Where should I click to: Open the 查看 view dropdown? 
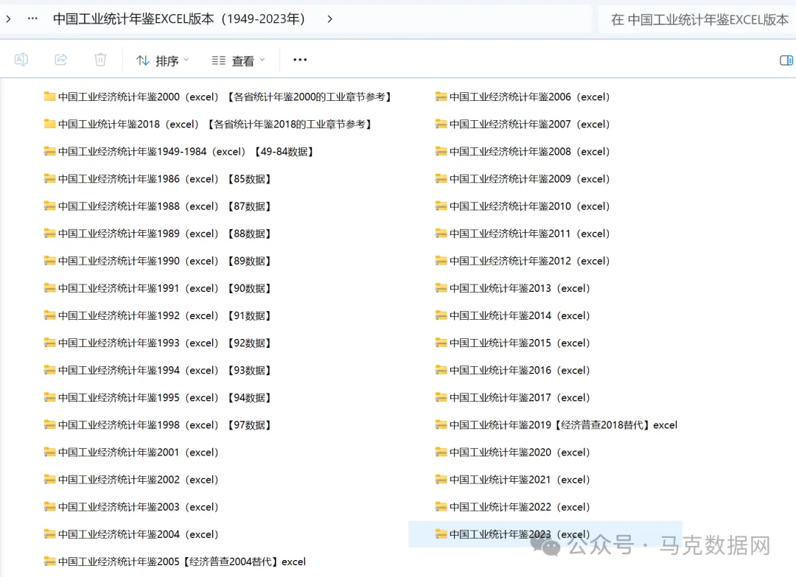pyautogui.click(x=239, y=61)
